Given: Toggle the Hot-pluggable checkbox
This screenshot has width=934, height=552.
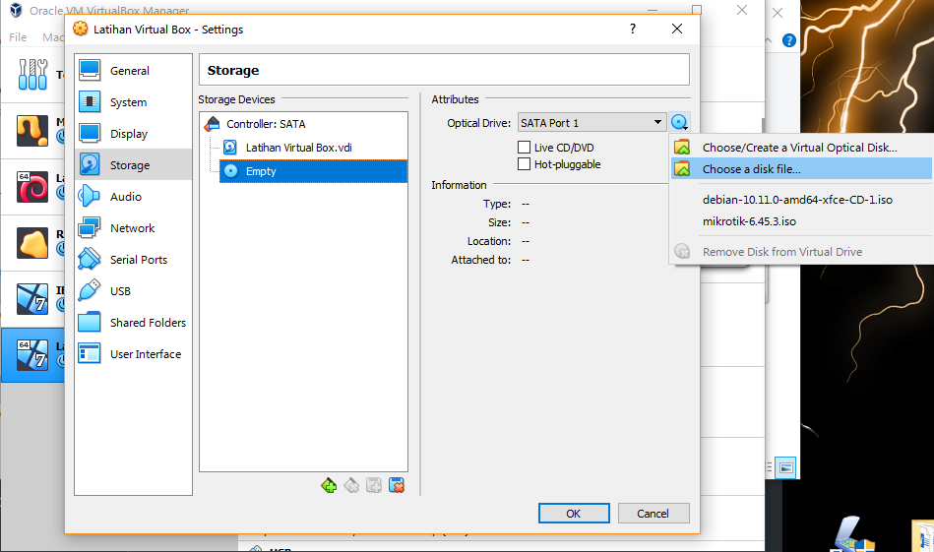Looking at the screenshot, I should 525,164.
